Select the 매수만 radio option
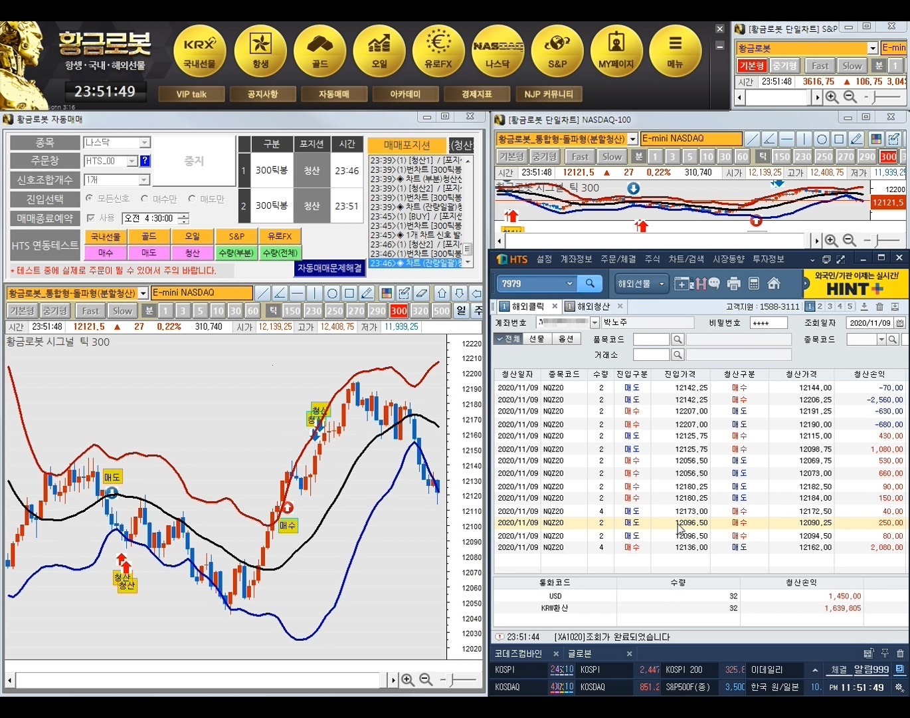 coord(144,198)
